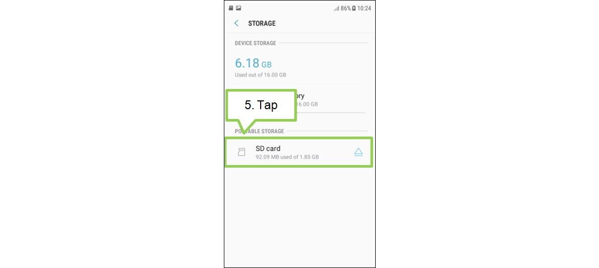Tap the '5. Tap' callout bubble
The image size is (599, 268).
[x=261, y=106]
